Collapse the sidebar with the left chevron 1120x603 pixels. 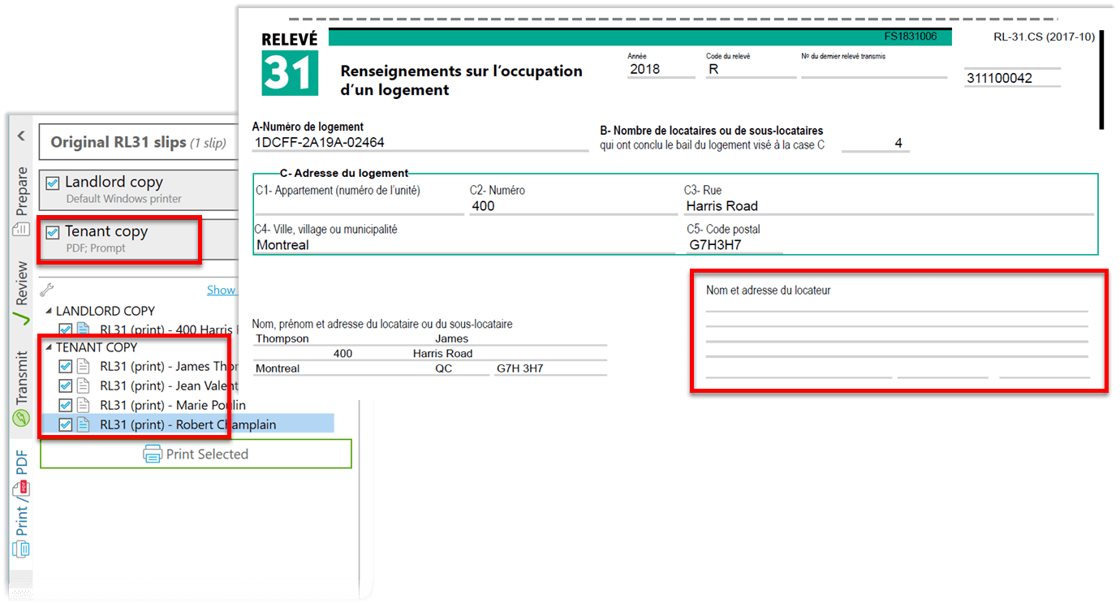tap(21, 136)
